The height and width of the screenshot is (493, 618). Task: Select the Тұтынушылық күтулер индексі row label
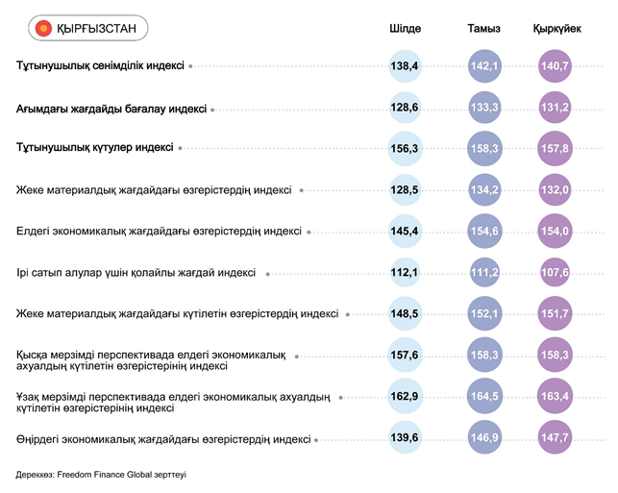click(94, 148)
